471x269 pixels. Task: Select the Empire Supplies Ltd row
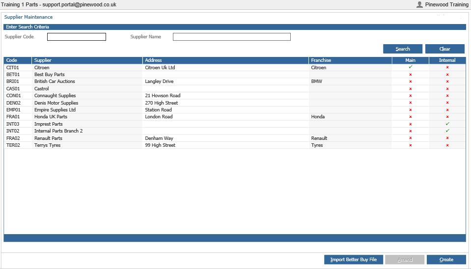coord(235,110)
